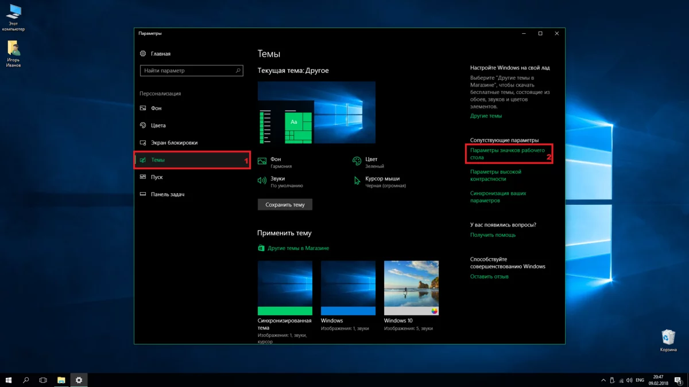Click the Текущая тема: Другое heading
689x387 pixels.
(293, 71)
